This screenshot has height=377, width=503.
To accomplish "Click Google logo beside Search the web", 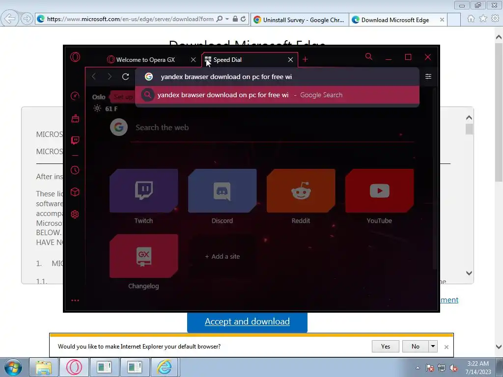I will 119,127.
